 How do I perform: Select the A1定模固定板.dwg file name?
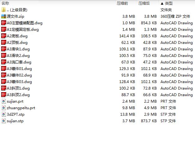(23, 29)
